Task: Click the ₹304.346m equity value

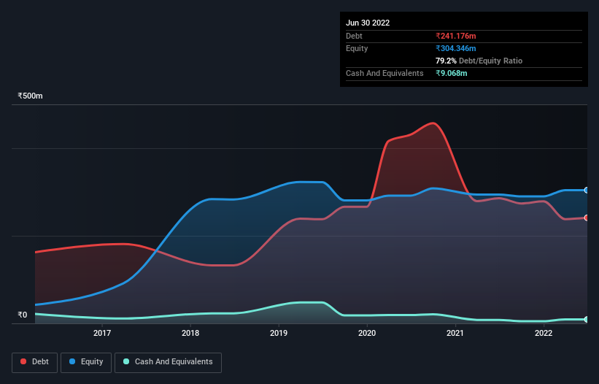Action: pos(456,48)
